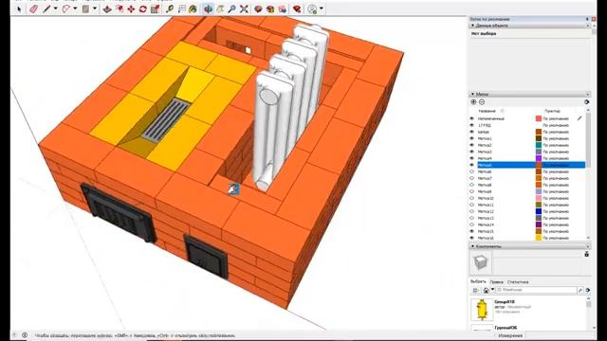Hide the Метка2 tag
Screen dimensions: 607x341
tap(471, 145)
